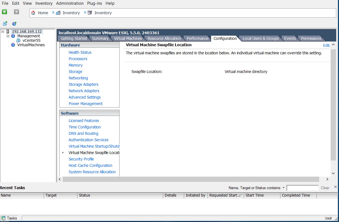This screenshot has height=222, width=339.
Task: Select the Management node in tree
Action: (28, 36)
